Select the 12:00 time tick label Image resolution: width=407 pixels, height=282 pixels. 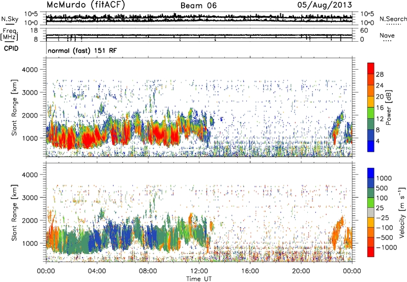click(x=199, y=271)
